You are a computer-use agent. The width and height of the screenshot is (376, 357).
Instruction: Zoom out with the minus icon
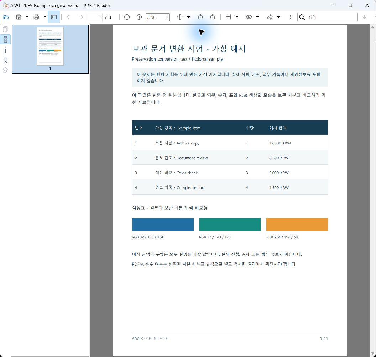tap(127, 17)
